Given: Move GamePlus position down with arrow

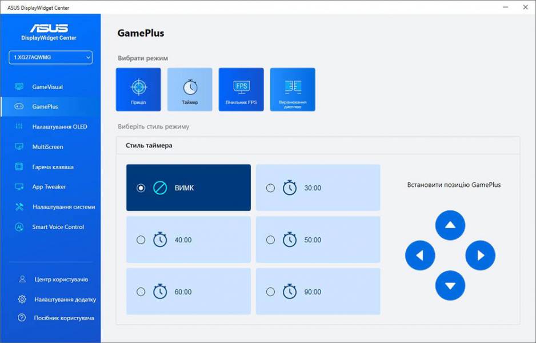Looking at the screenshot, I should click(450, 285).
